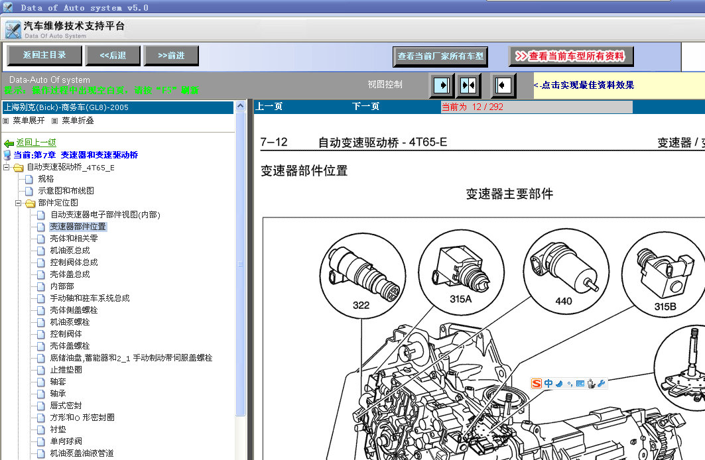Image resolution: width=705 pixels, height=460 pixels.
Task: Go to 下一页 next page
Action: point(365,107)
